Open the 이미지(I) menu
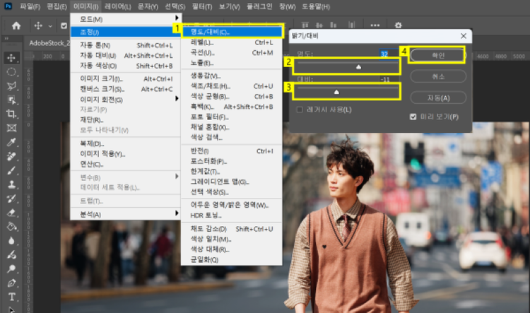 (x=86, y=6)
